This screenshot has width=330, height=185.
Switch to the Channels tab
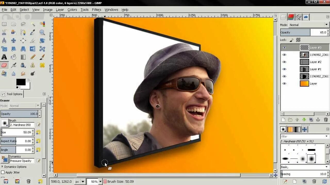291,17
